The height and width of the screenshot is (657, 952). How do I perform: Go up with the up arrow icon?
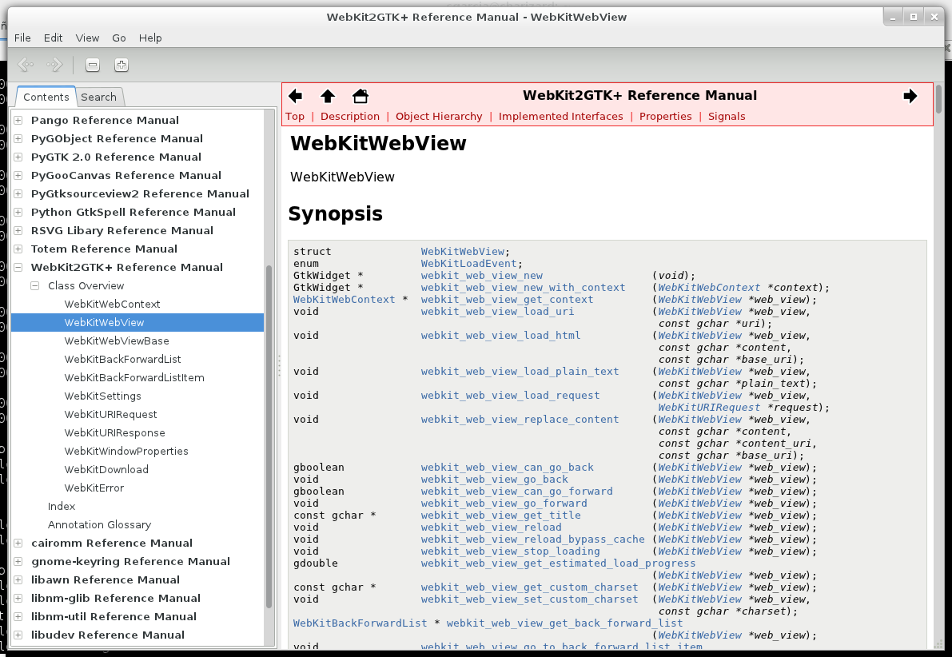point(328,96)
